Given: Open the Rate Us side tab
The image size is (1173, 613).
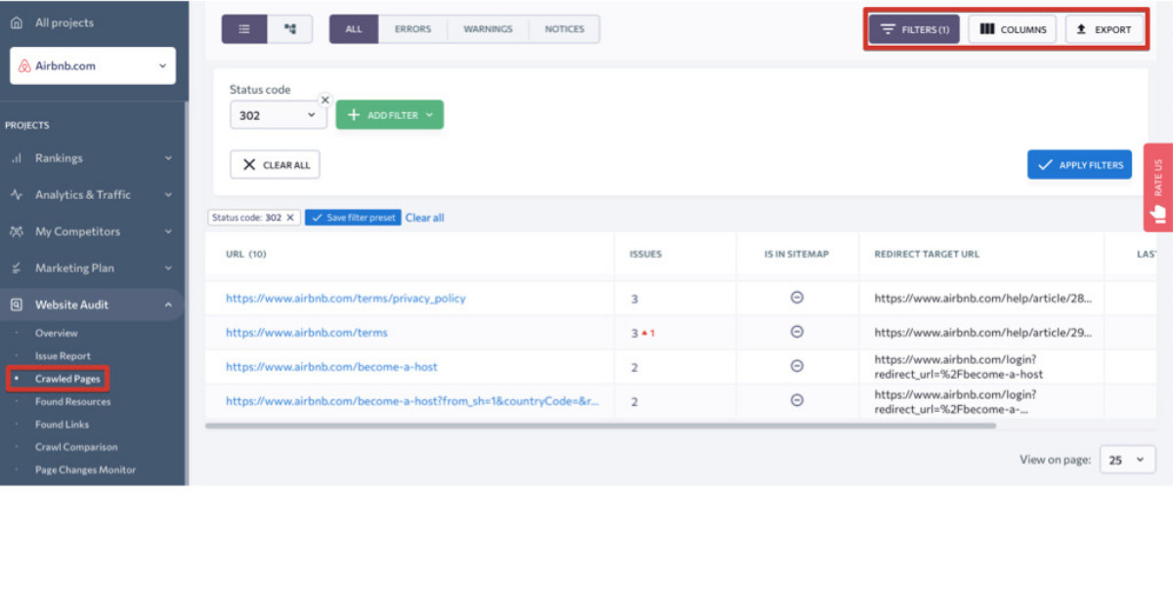Looking at the screenshot, I should tap(1157, 187).
